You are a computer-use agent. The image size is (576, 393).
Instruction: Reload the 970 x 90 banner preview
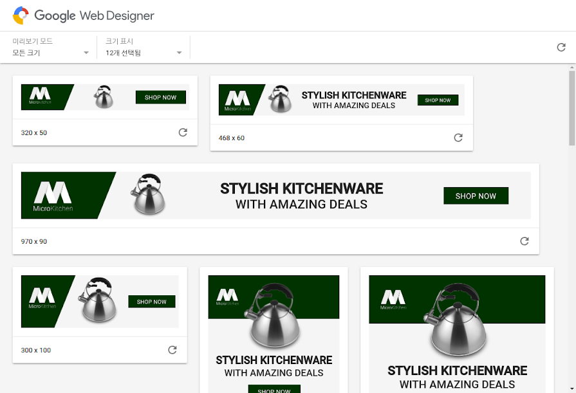click(525, 241)
